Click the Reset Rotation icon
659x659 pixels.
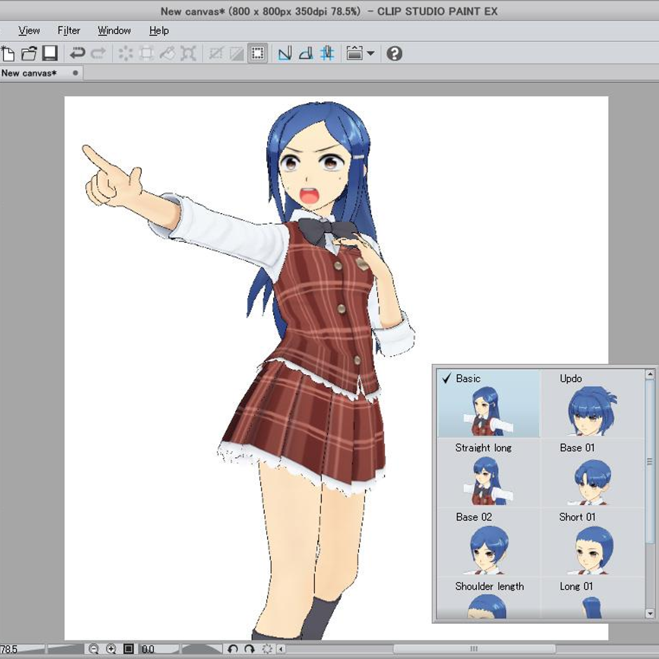267,650
